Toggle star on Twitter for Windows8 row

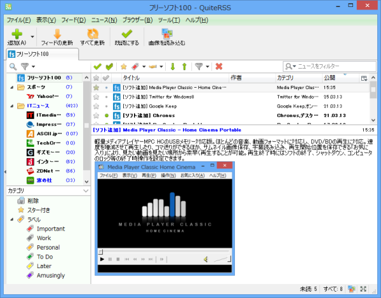pos(97,97)
